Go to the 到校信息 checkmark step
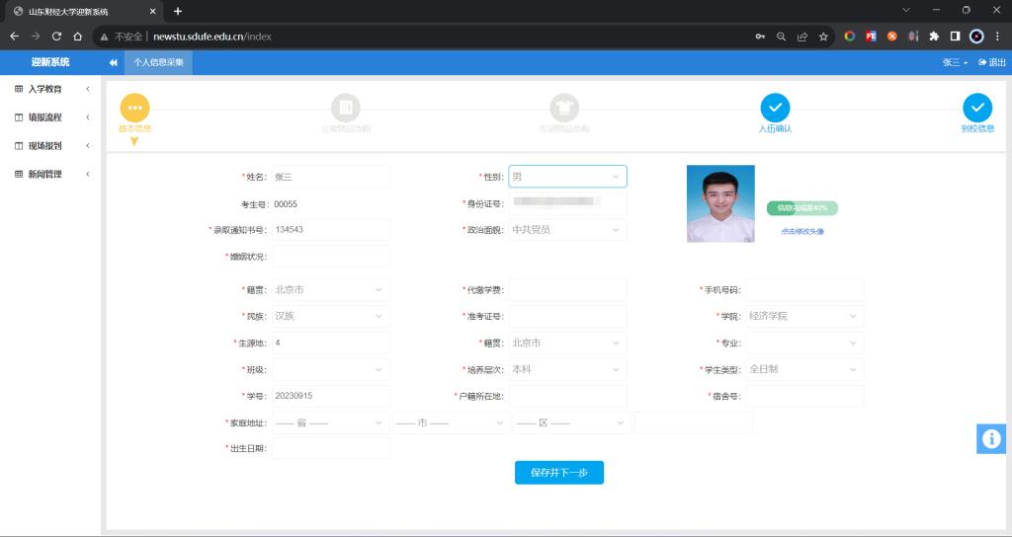Image resolution: width=1012 pixels, height=537 pixels. pos(977,108)
